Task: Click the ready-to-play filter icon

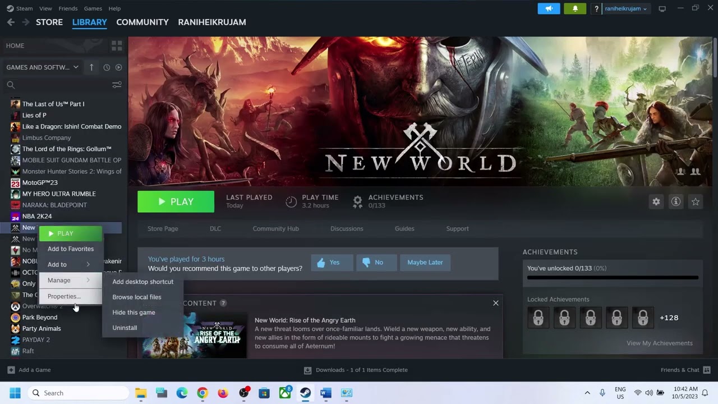Action: pos(118,67)
